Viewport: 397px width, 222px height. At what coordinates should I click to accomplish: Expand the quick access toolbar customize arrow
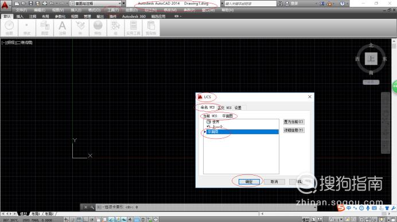coord(124,3)
